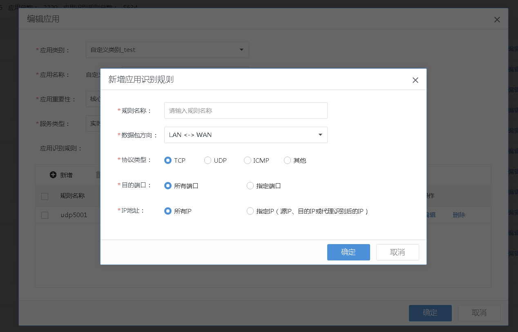Viewport: 518px width, 332px height.
Task: Choose the 所有端口 radio option
Action: pos(168,186)
